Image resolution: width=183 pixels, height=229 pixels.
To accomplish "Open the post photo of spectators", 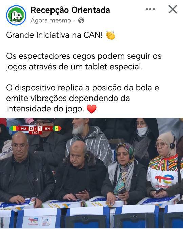I will [x=91, y=173].
